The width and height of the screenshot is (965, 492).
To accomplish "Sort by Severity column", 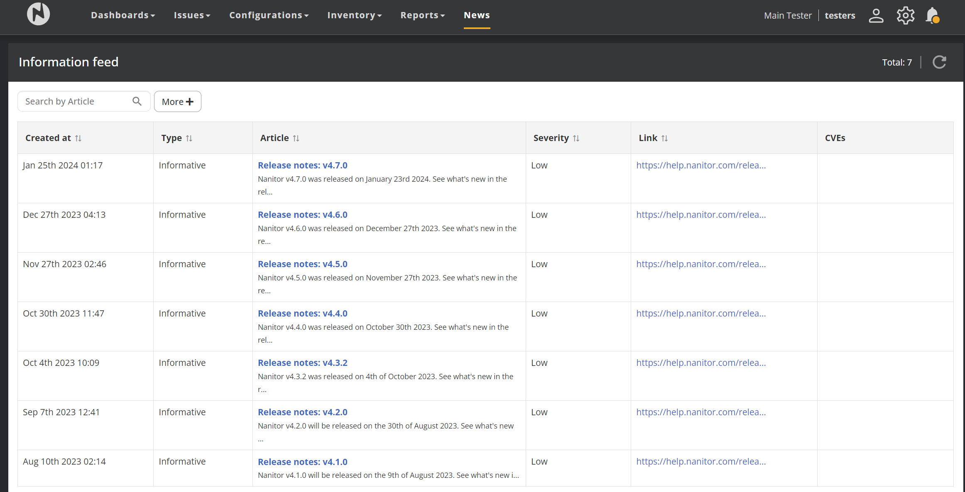I will [576, 138].
